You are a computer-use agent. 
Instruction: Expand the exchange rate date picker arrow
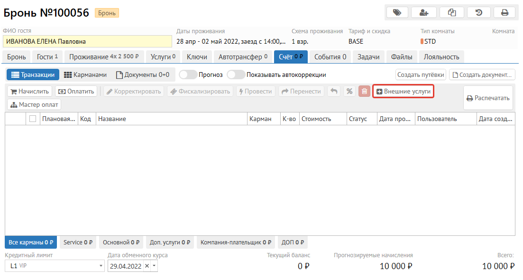click(154, 266)
